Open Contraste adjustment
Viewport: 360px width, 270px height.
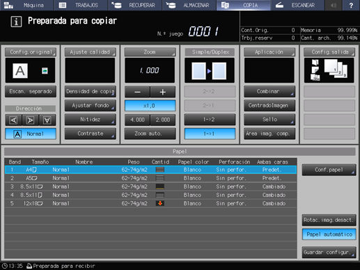click(x=91, y=134)
